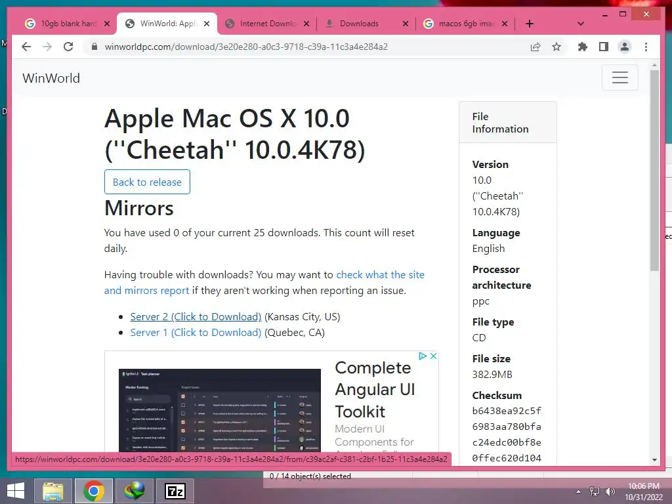672x504 pixels.
Task: Click the WinWorld site logo link
Action: pyautogui.click(x=51, y=78)
